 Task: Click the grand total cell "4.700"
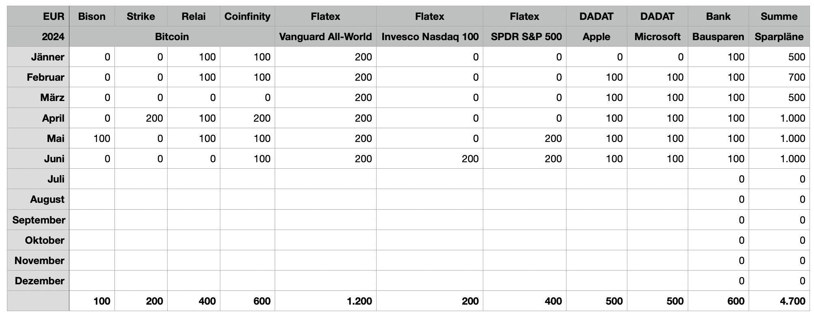792,301
